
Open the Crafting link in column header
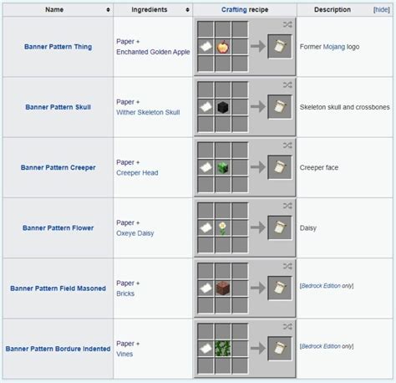pyautogui.click(x=234, y=10)
